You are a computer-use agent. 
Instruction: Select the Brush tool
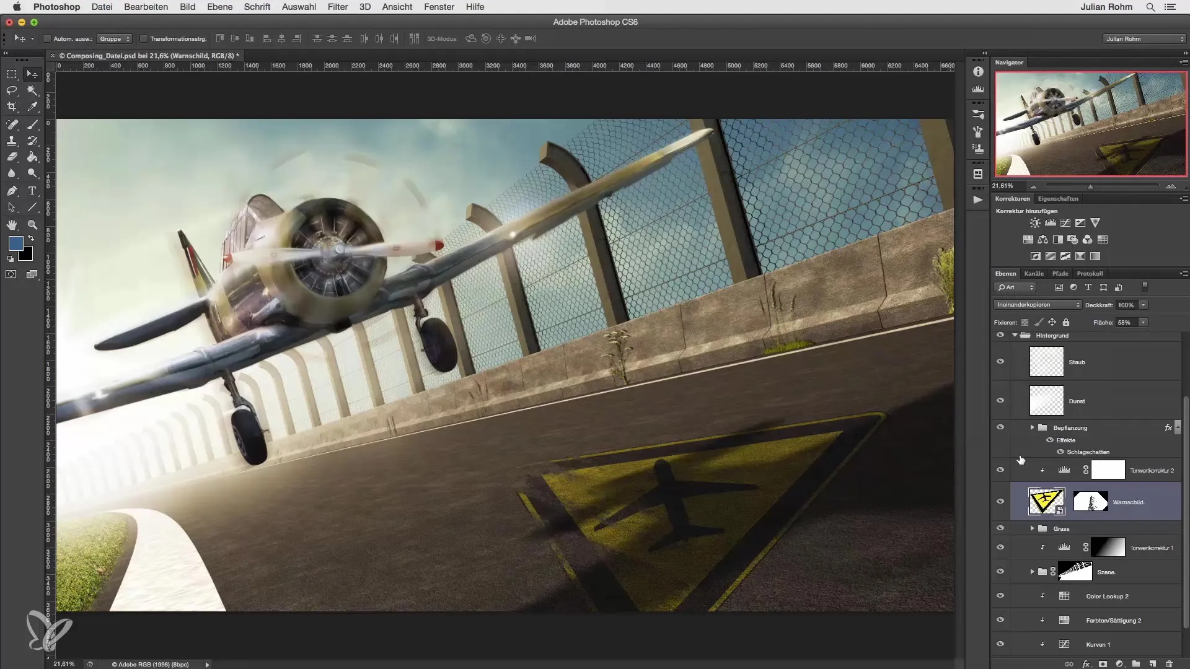pyautogui.click(x=32, y=125)
